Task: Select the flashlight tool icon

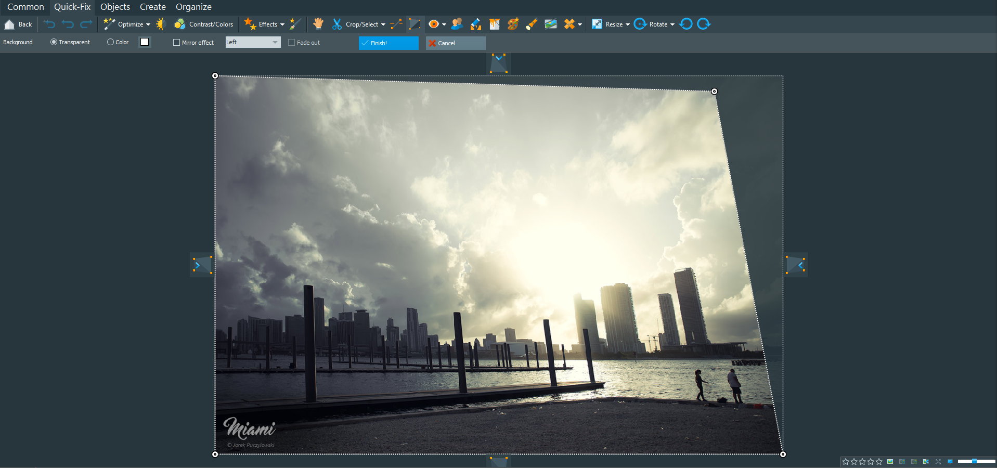Action: coord(532,24)
